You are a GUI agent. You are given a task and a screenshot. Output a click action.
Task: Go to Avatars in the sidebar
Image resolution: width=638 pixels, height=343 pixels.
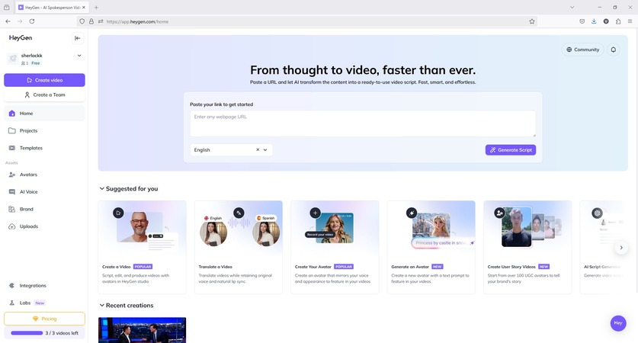pos(44,175)
